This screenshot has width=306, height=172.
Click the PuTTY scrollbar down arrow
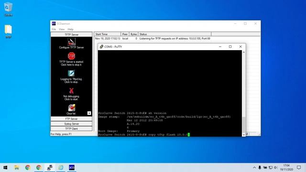pos(243,135)
